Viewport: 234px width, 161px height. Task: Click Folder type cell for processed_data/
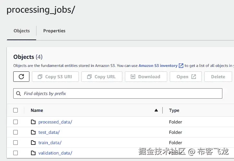(176, 122)
